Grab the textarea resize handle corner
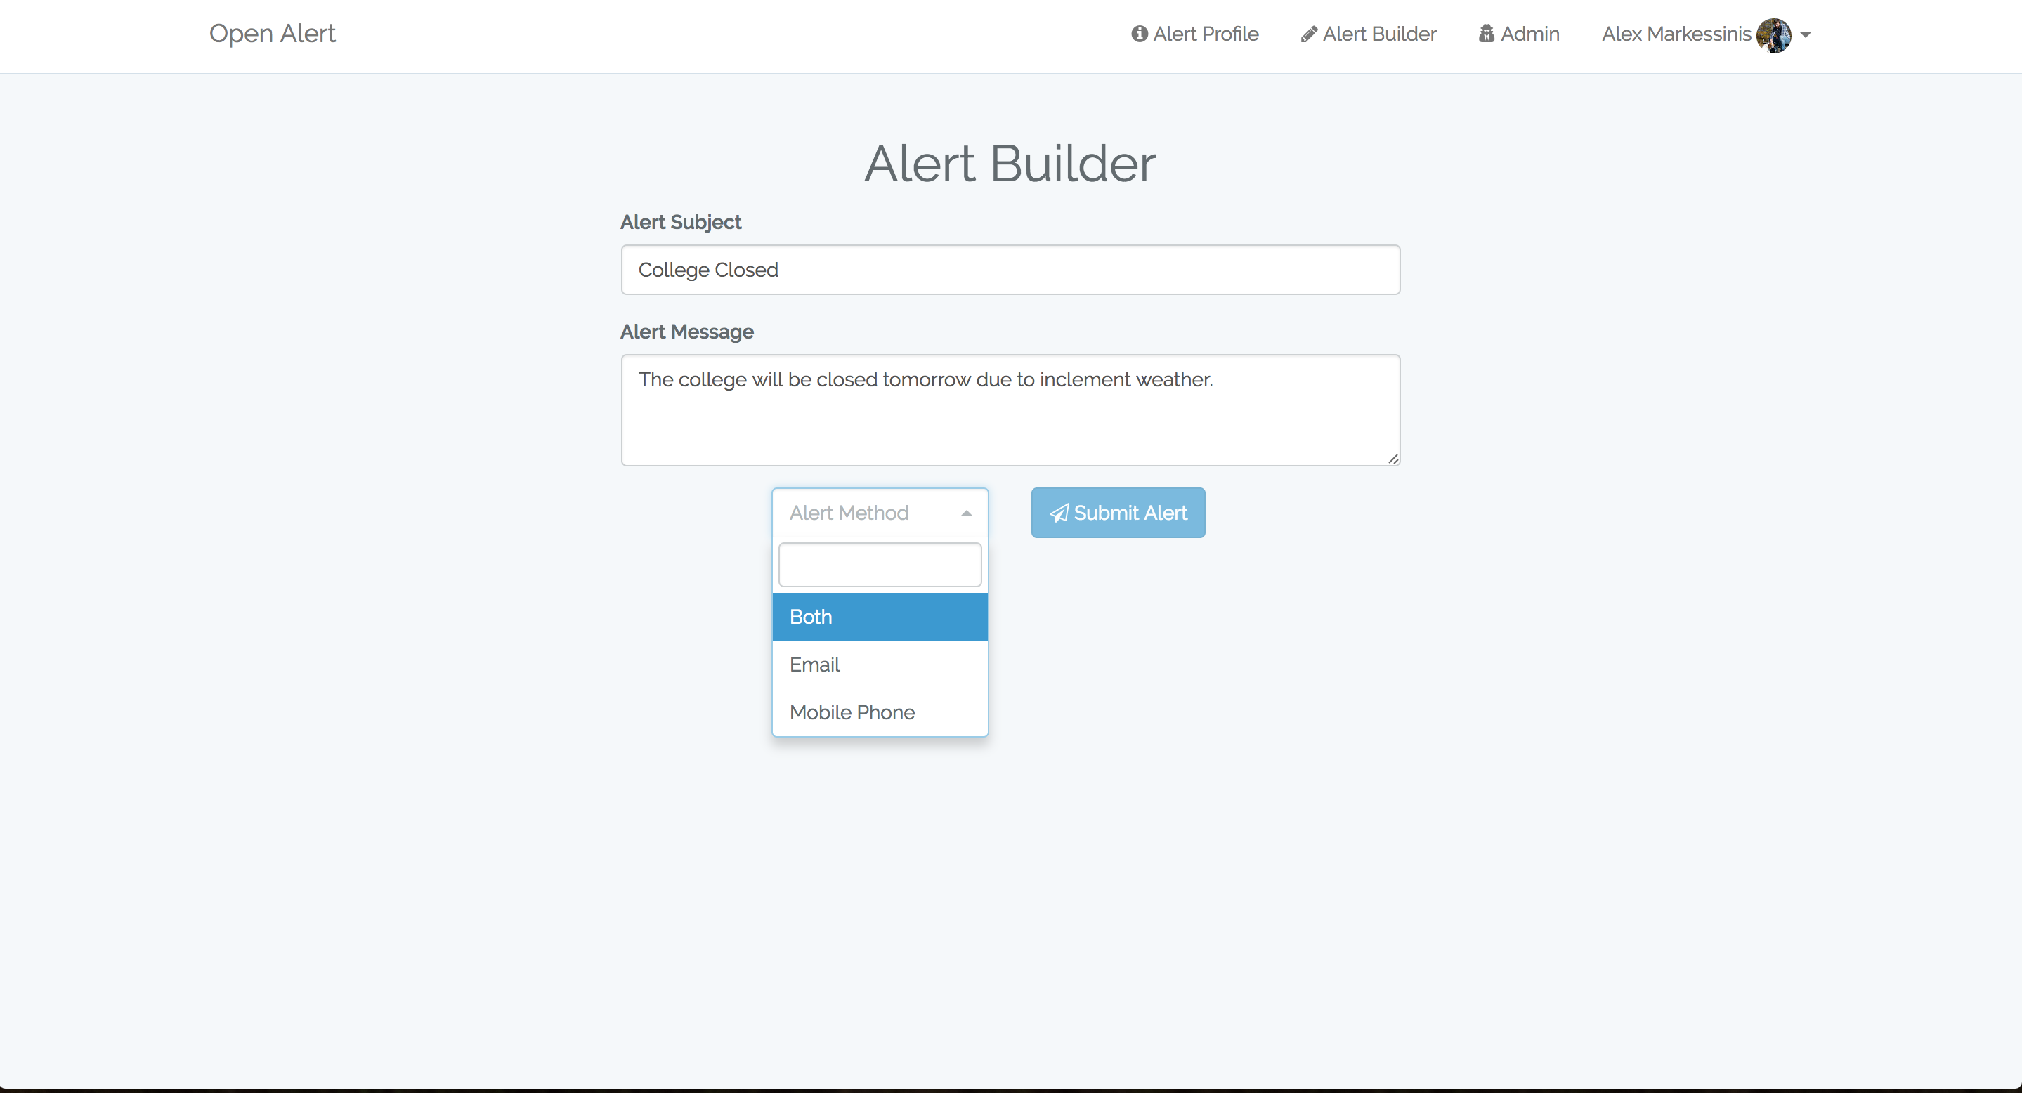2022x1093 pixels. coord(1392,459)
